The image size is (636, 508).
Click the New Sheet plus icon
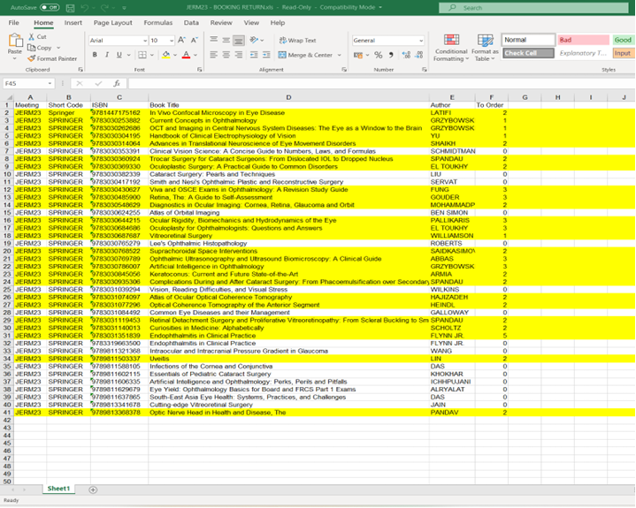pos(93,489)
